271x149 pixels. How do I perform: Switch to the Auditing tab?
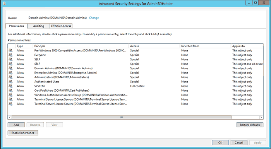tap(39, 26)
